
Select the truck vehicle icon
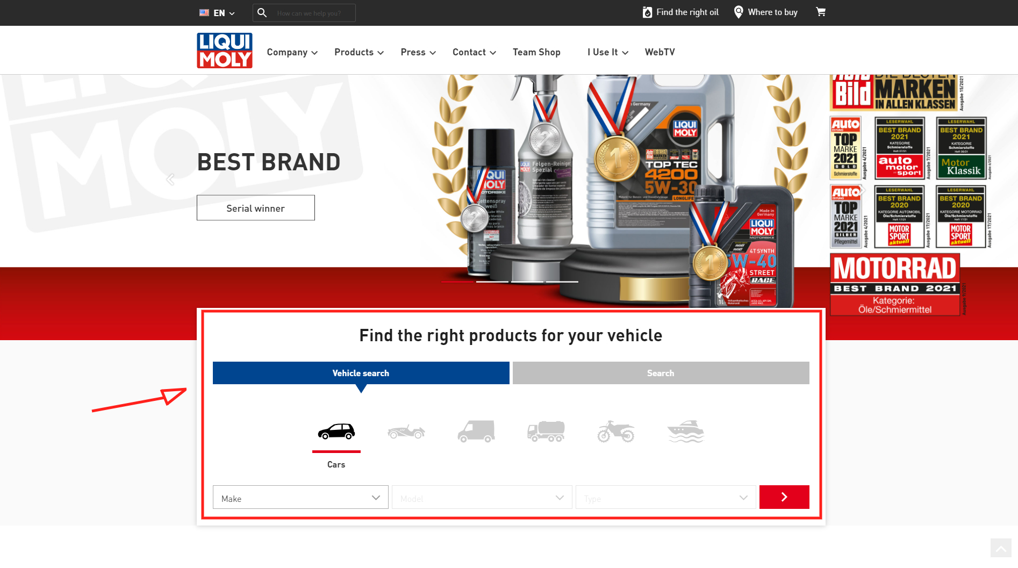tap(546, 432)
